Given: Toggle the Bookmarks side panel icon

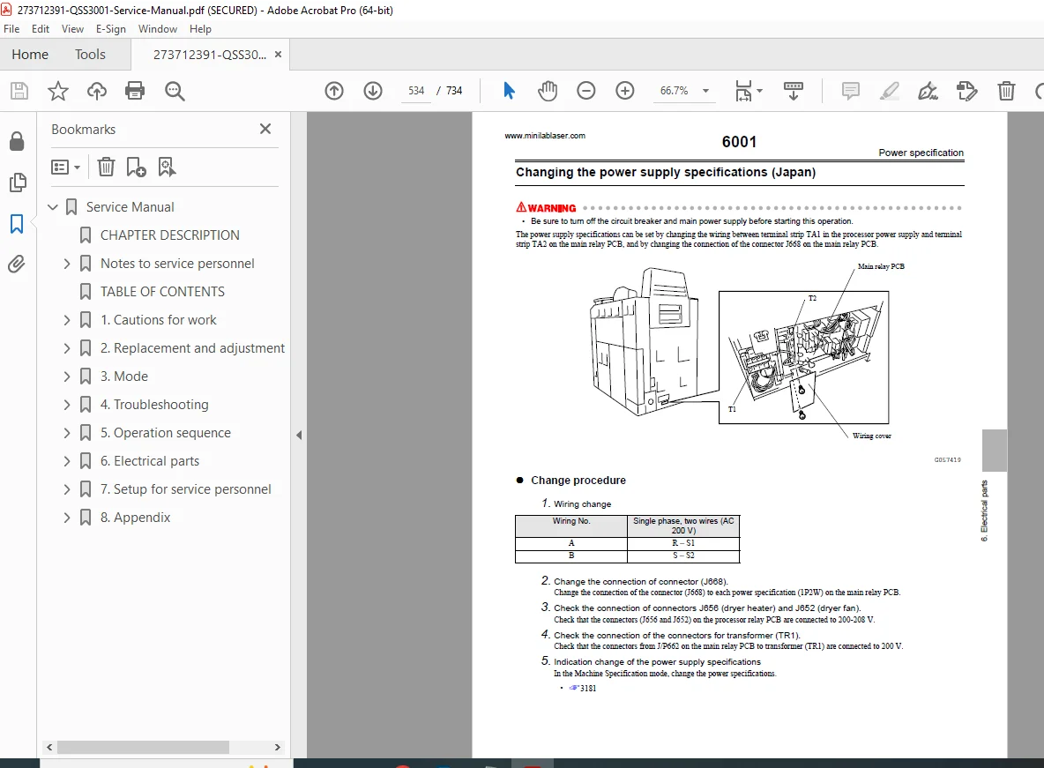Looking at the screenshot, I should coord(18,224).
